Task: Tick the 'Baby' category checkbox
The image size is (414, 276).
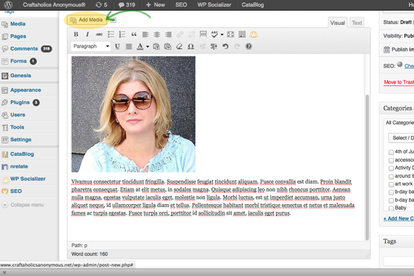Action: coord(391,208)
